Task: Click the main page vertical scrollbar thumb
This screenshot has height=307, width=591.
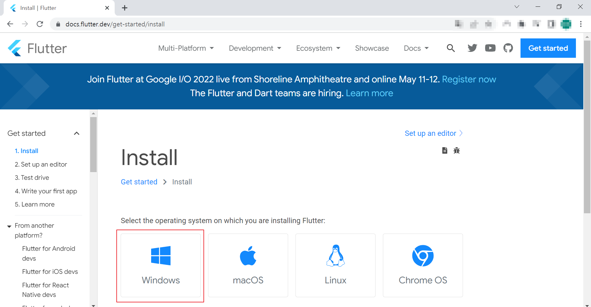Action: 587,127
